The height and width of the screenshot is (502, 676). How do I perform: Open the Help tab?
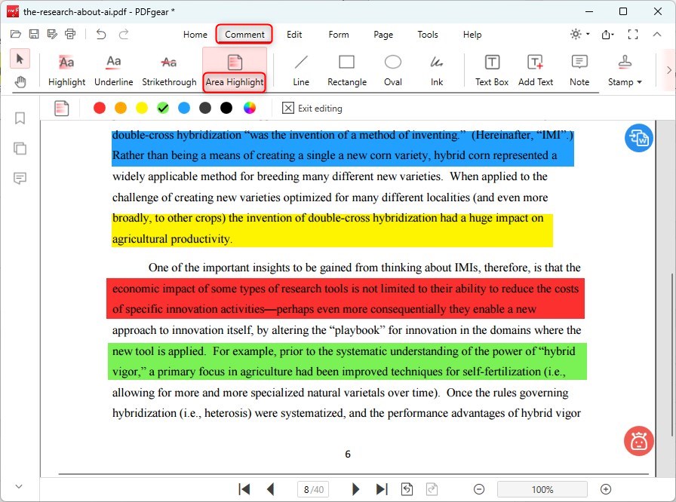point(472,35)
